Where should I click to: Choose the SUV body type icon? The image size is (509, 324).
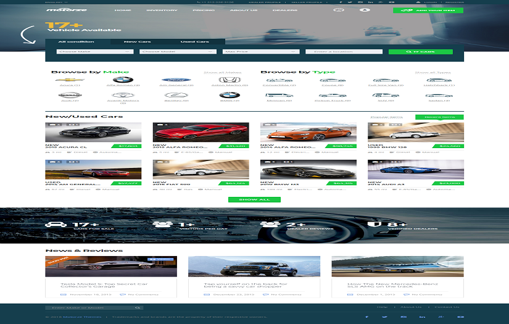(x=386, y=95)
